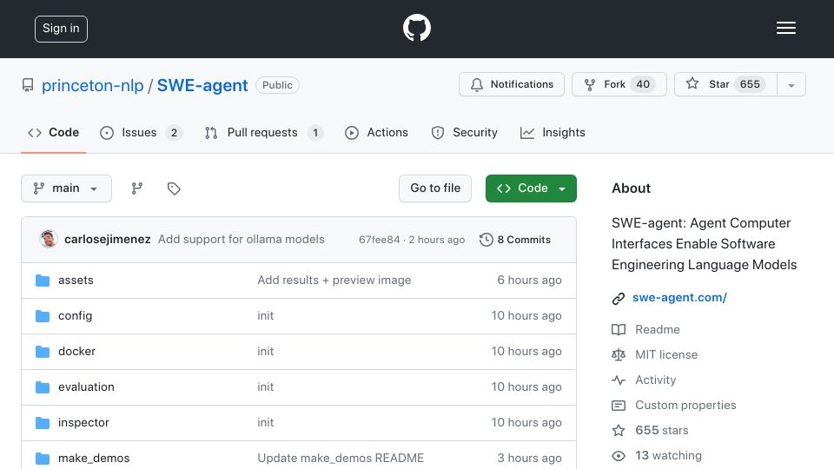
Task: Switch to the Code tab
Action: [x=53, y=132]
